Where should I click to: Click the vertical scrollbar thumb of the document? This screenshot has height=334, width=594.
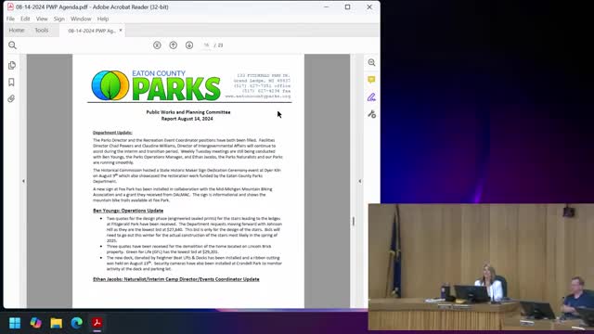(x=354, y=221)
